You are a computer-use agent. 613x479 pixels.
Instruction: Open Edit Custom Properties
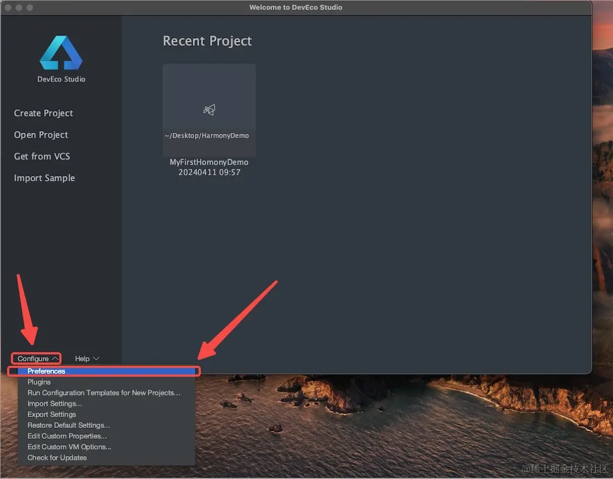click(x=106, y=436)
